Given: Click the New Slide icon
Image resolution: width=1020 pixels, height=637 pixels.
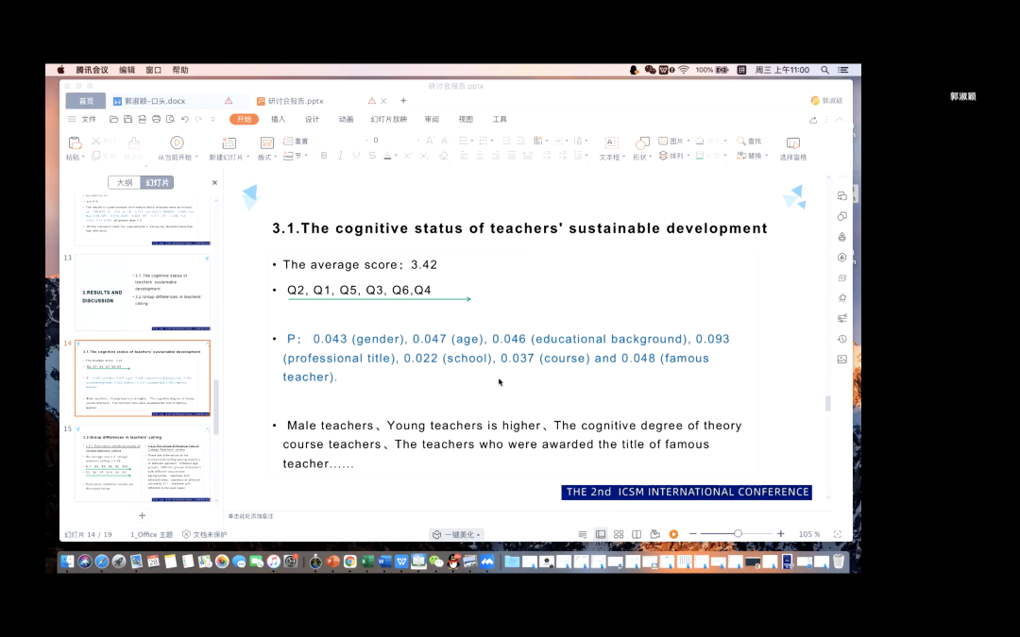Looking at the screenshot, I should tap(229, 143).
